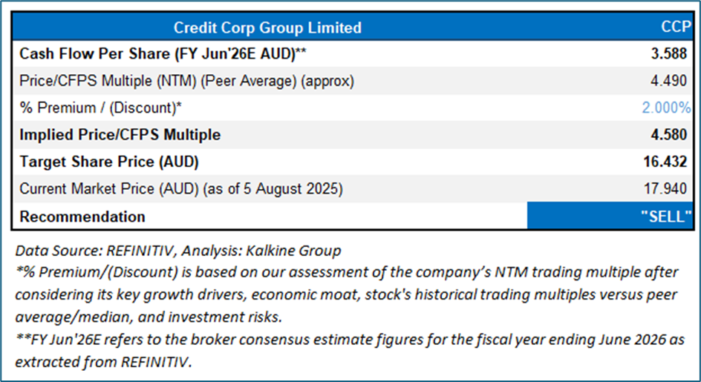Select the 16.432 target price value

click(x=671, y=162)
